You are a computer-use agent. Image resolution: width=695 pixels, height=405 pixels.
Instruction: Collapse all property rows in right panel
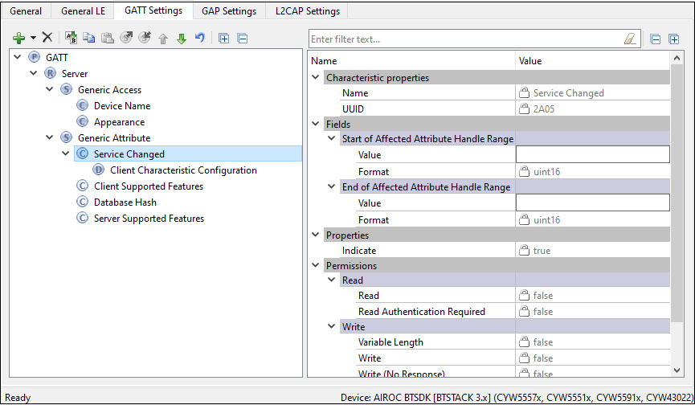click(656, 39)
